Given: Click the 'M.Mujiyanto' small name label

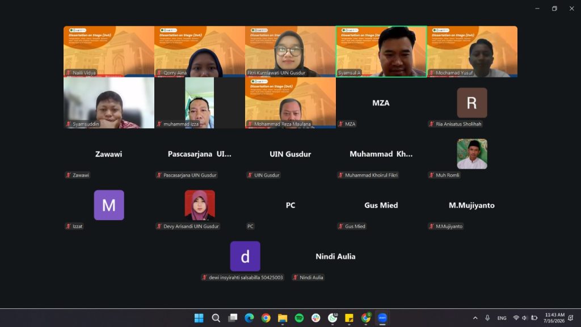Looking at the screenshot, I should (449, 226).
